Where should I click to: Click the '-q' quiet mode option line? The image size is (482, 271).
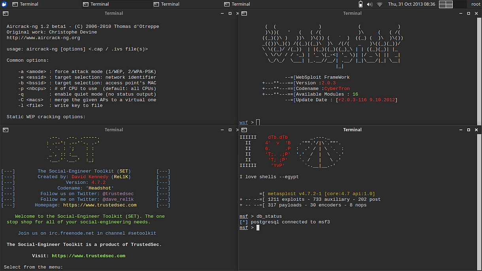pos(87,94)
